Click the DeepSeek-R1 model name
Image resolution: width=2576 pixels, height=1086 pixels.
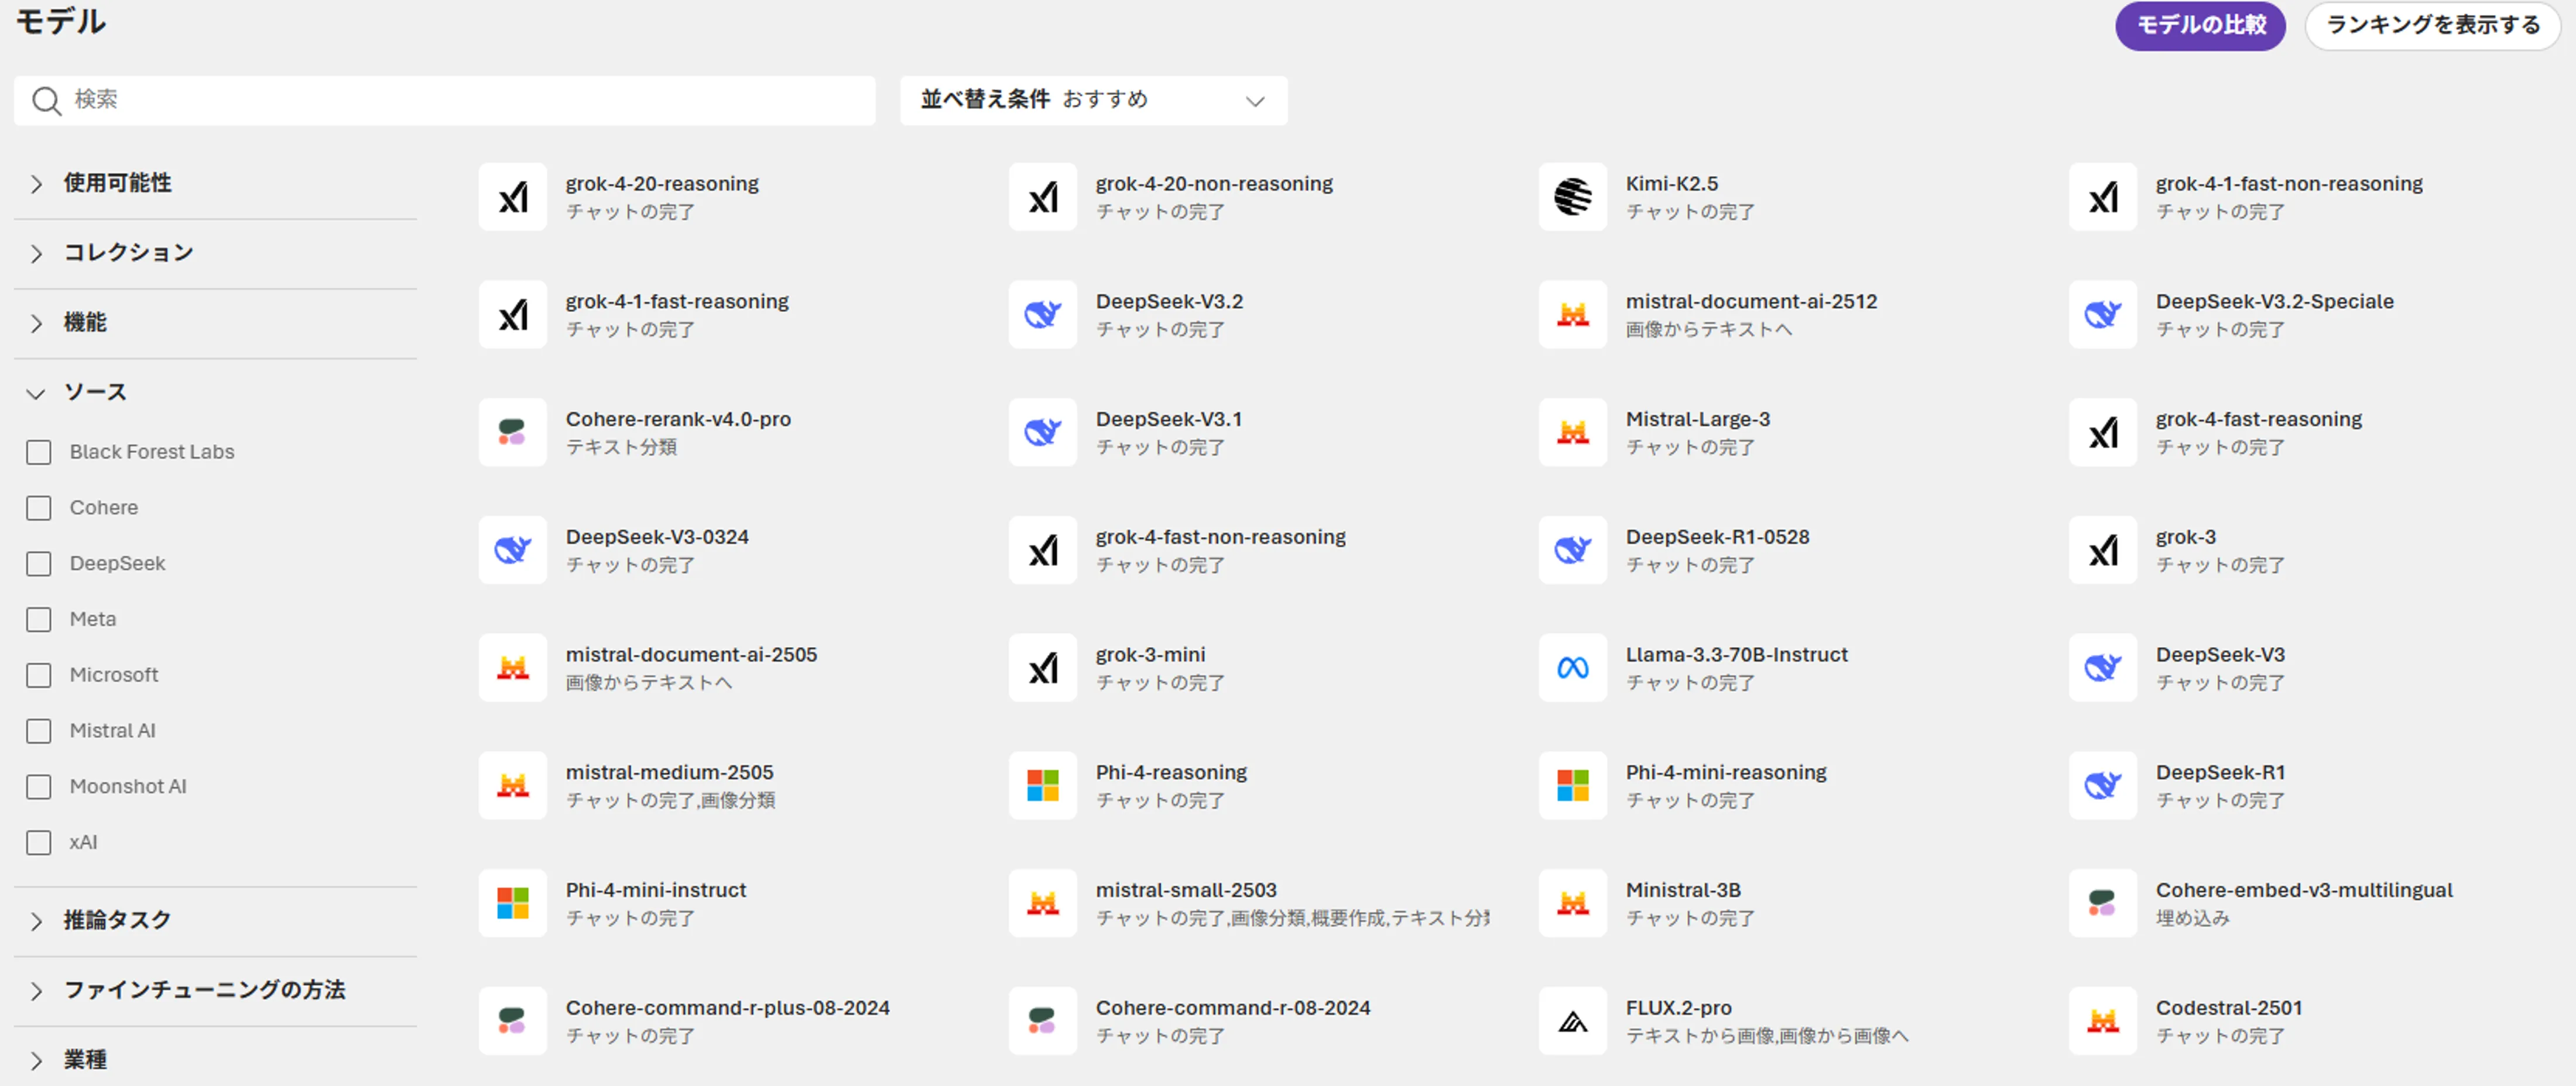(2220, 774)
